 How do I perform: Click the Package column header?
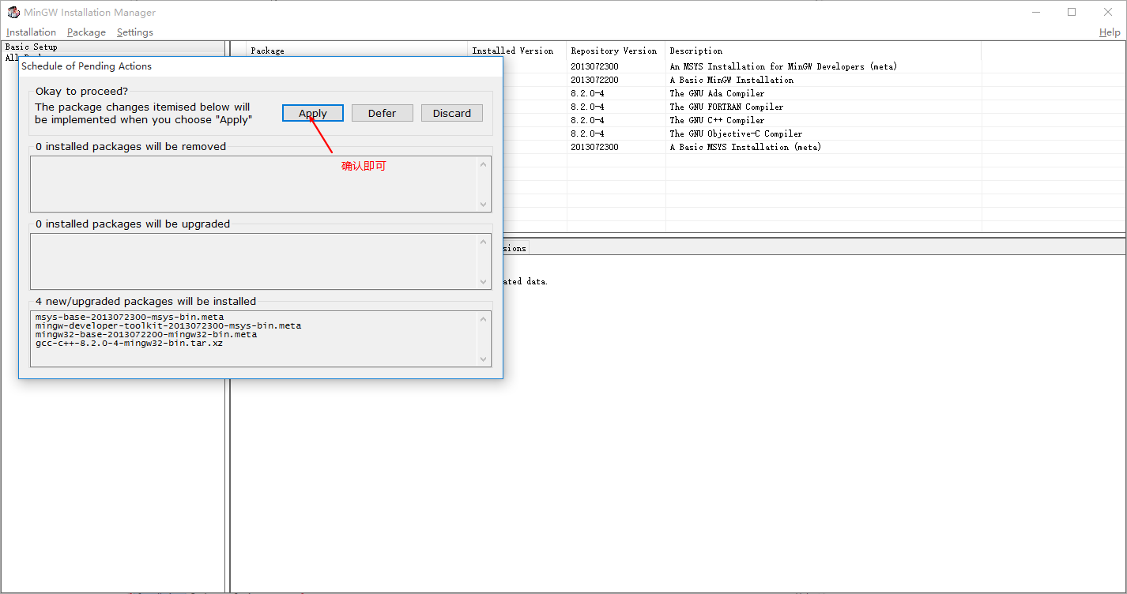pos(357,51)
